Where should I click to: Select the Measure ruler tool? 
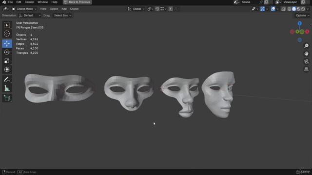pyautogui.click(x=7, y=88)
